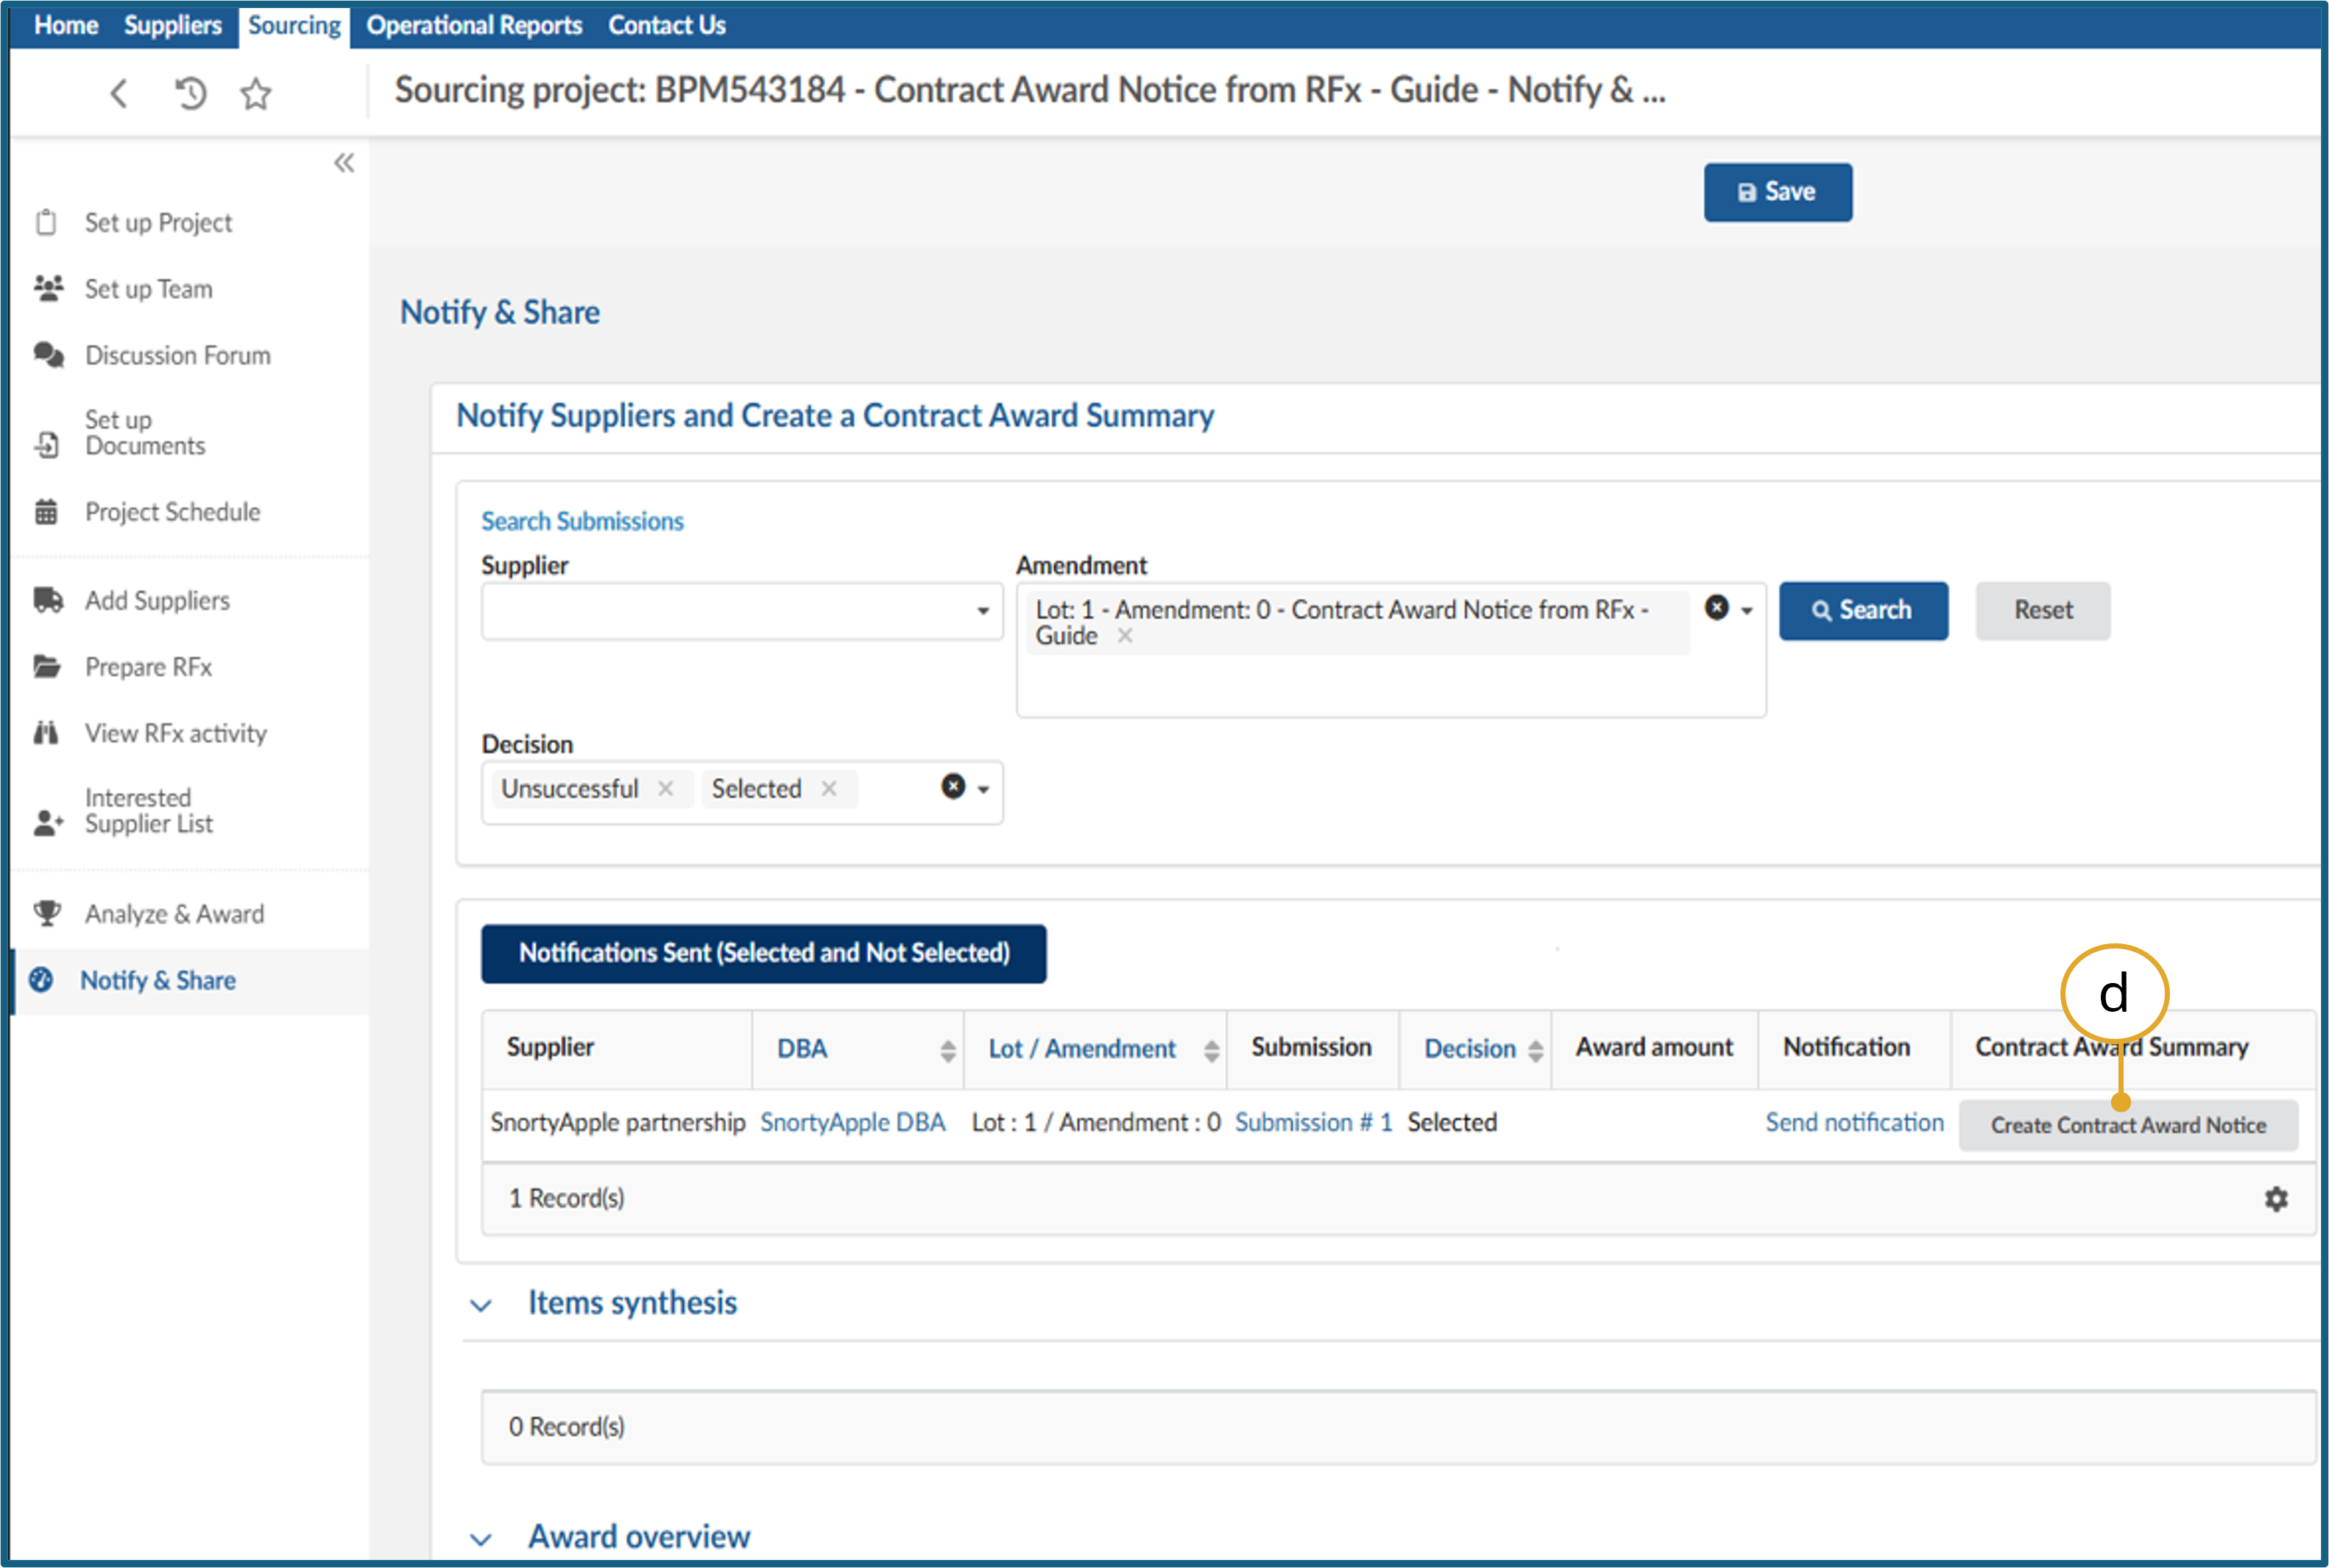Collapse sidebar with double chevron icon
This screenshot has width=2329, height=1568.
point(344,163)
